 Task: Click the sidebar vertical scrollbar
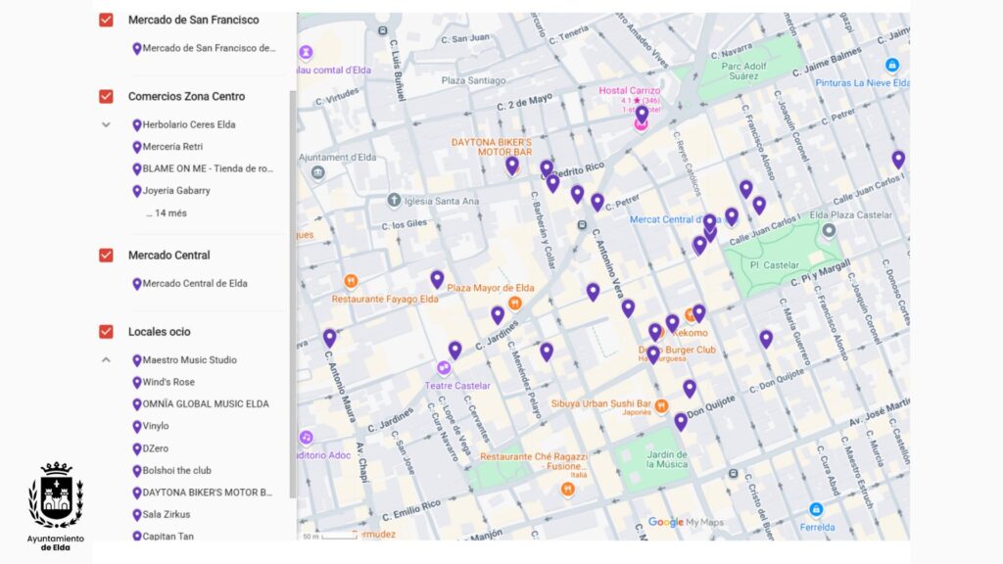pyautogui.click(x=292, y=294)
